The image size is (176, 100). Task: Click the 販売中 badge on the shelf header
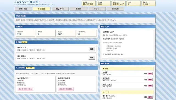(x=24, y=42)
